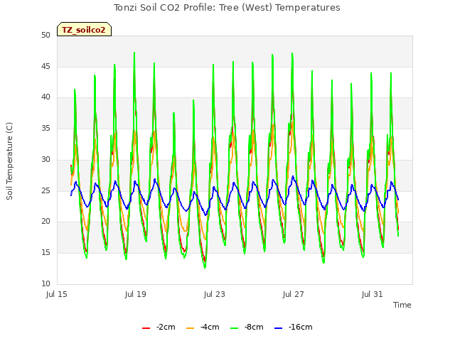The image size is (455, 341).
Task: Click the TZ_soilco2 label box
Action: click(84, 29)
